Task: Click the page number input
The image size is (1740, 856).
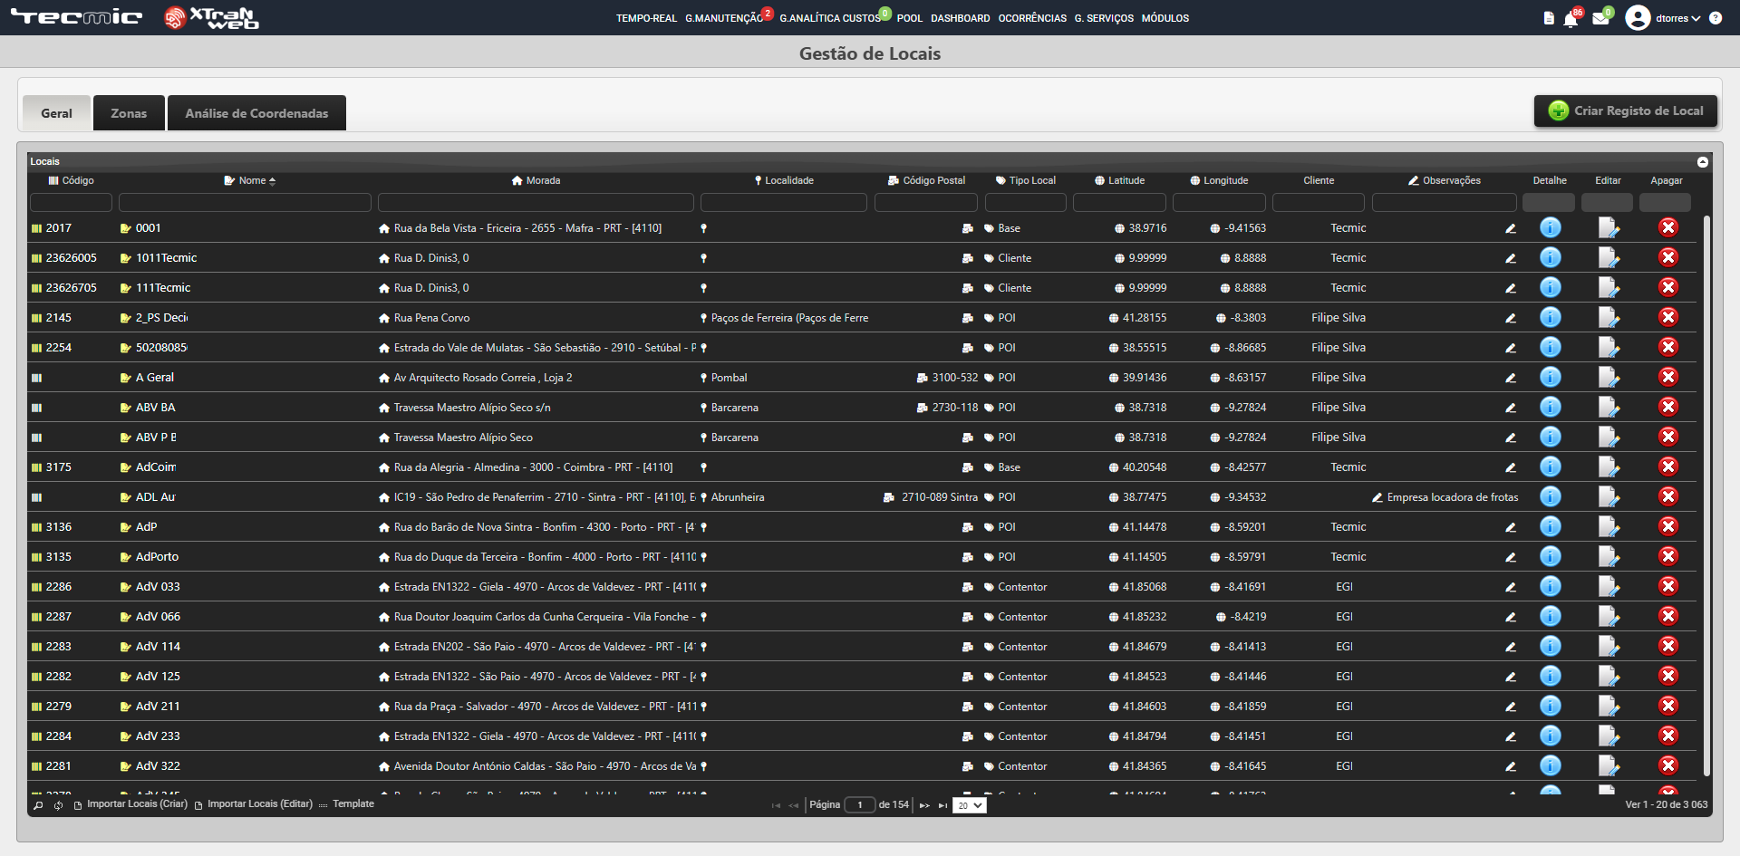Action: click(x=859, y=804)
